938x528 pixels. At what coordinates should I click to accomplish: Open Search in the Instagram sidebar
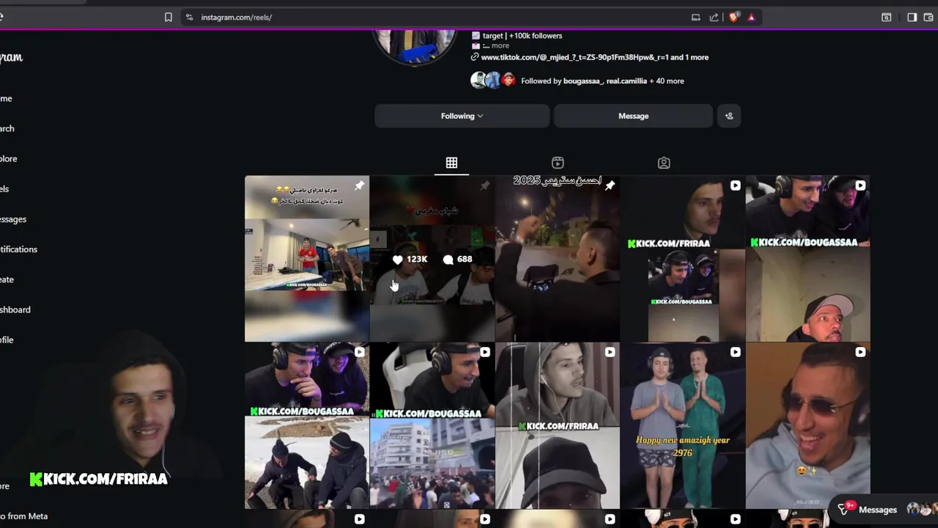click(x=7, y=128)
